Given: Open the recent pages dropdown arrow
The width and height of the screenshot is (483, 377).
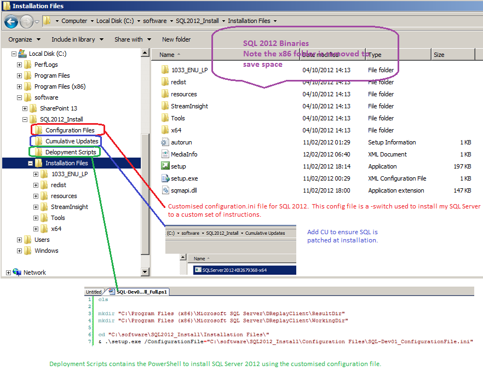Looking at the screenshot, I should coord(37,21).
